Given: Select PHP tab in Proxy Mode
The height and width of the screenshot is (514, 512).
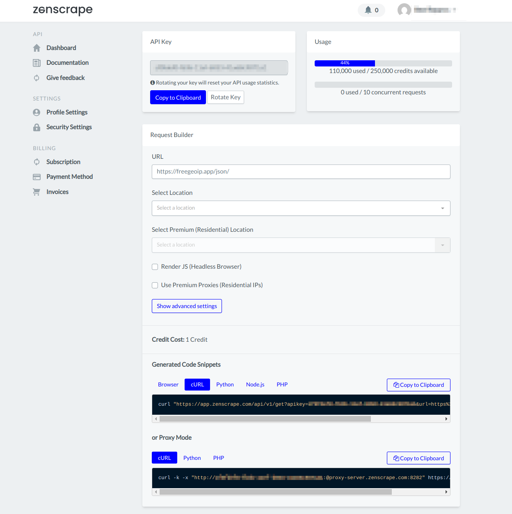Looking at the screenshot, I should click(x=219, y=458).
